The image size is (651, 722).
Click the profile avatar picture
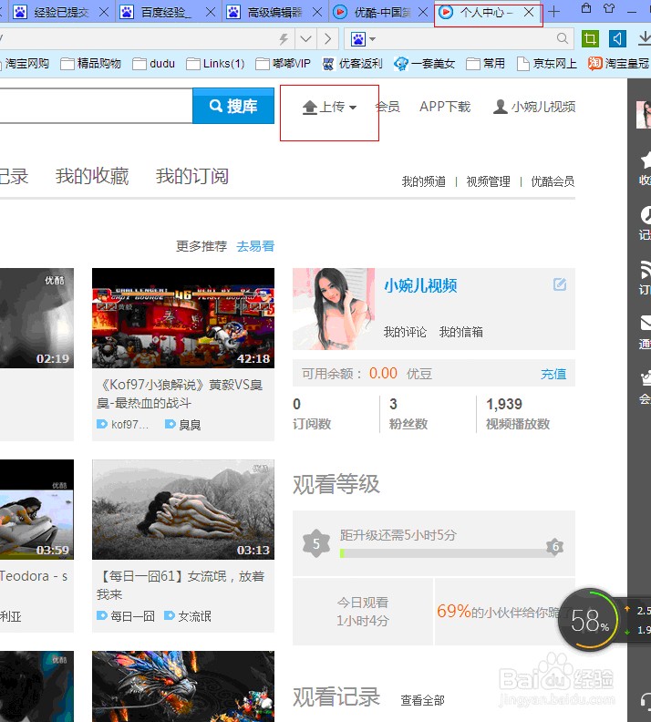(x=334, y=309)
